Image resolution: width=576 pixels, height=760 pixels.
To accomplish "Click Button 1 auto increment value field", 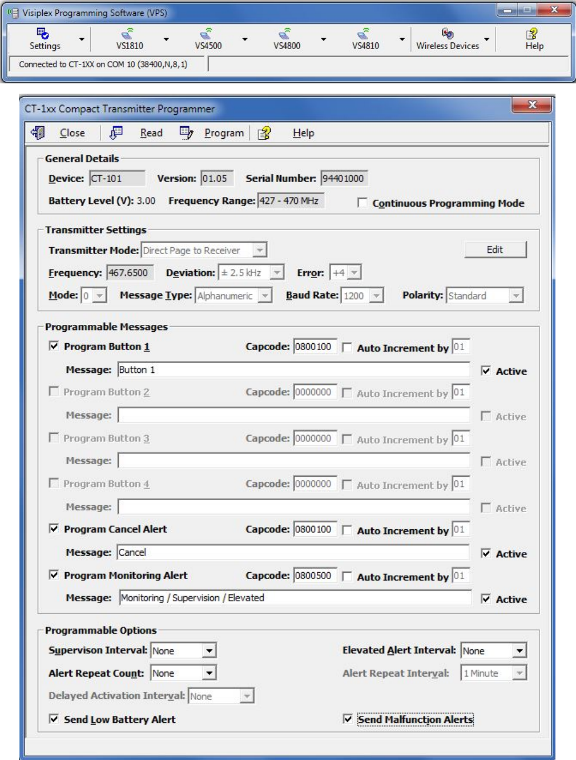I will pyautogui.click(x=460, y=346).
